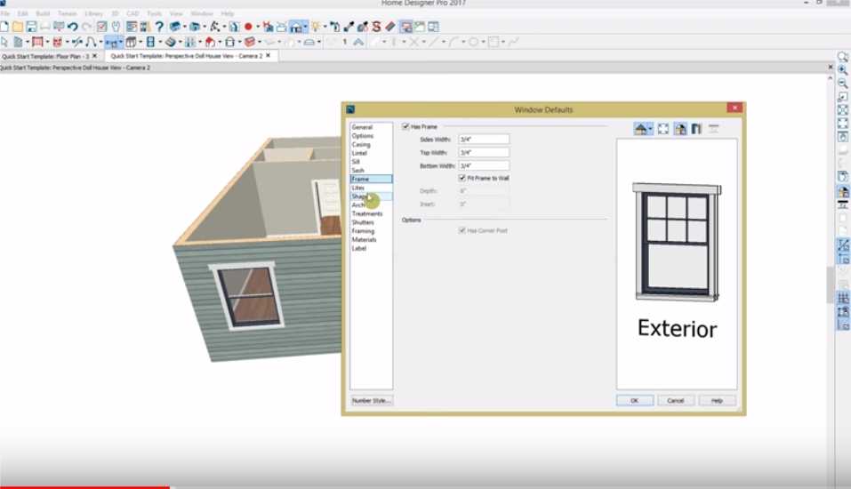851x489 pixels.
Task: Select General in the dialog panel list
Action: click(362, 127)
